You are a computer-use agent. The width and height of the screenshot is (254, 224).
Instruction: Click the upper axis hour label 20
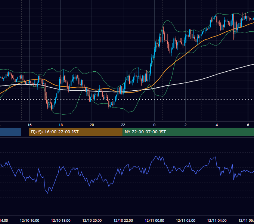click(x=92, y=125)
